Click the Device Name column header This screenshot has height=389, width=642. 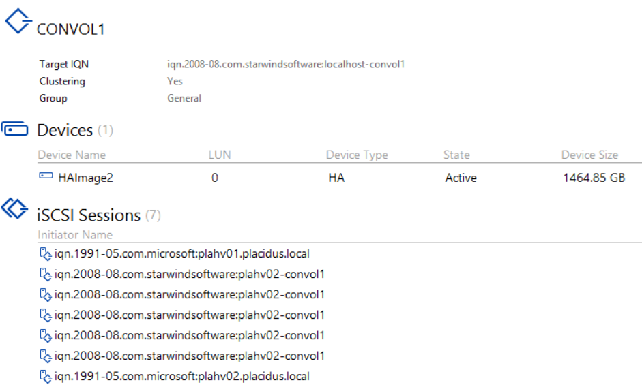pos(72,155)
